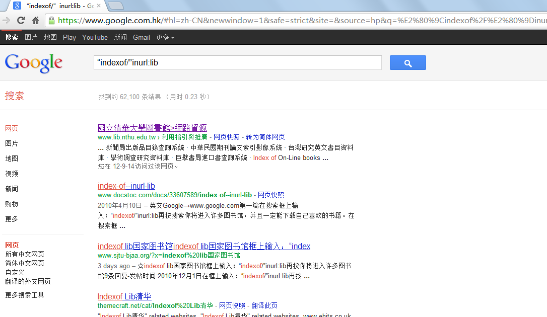Select 图片 in the left sidebar
The height and width of the screenshot is (317, 547).
(12, 143)
